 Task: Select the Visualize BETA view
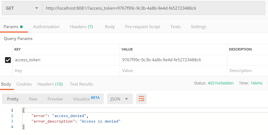point(86,99)
